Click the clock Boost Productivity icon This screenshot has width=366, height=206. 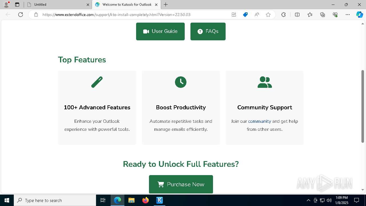(181, 82)
